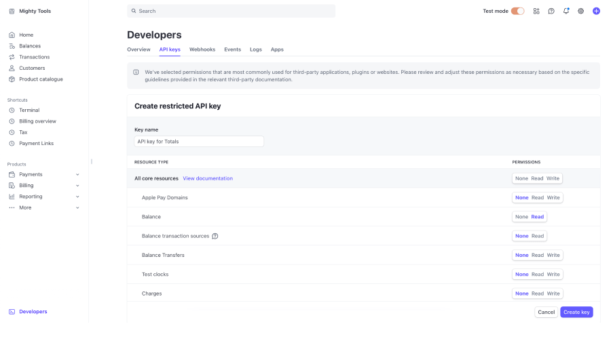This screenshot has width=611, height=343.
Task: Click the Transactions arrows icon
Action: tap(12, 57)
